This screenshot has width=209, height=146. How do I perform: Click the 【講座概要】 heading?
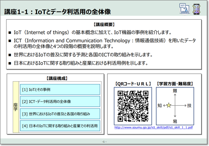pos(104,25)
